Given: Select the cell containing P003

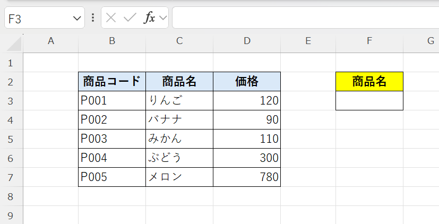Looking at the screenshot, I should (112, 139).
